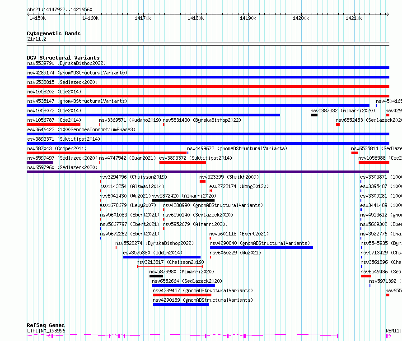
Task: Select nsv5952679 (Almarri2020) label
Action: (195, 224)
